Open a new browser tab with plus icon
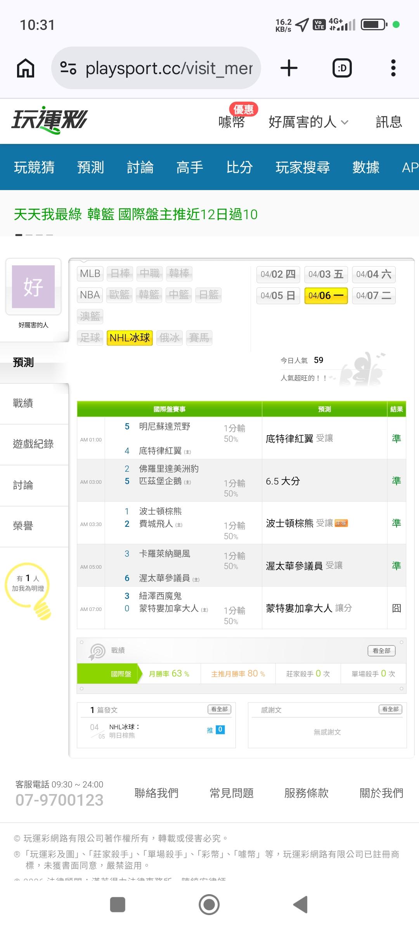Screen dimensions: 419x931 pyautogui.click(x=289, y=68)
